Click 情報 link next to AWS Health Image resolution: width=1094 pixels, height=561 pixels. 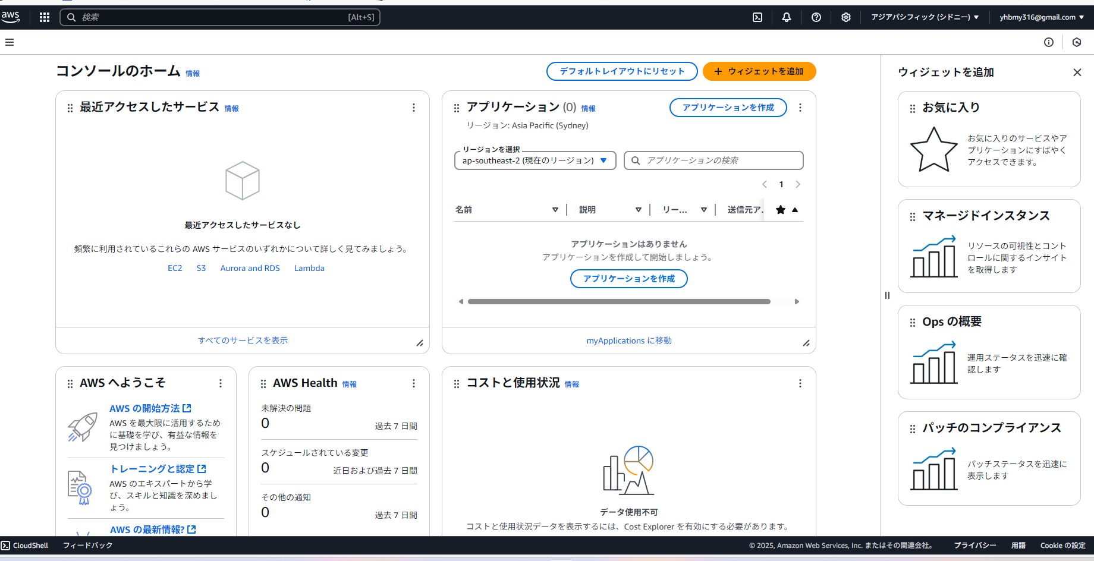[x=350, y=384]
